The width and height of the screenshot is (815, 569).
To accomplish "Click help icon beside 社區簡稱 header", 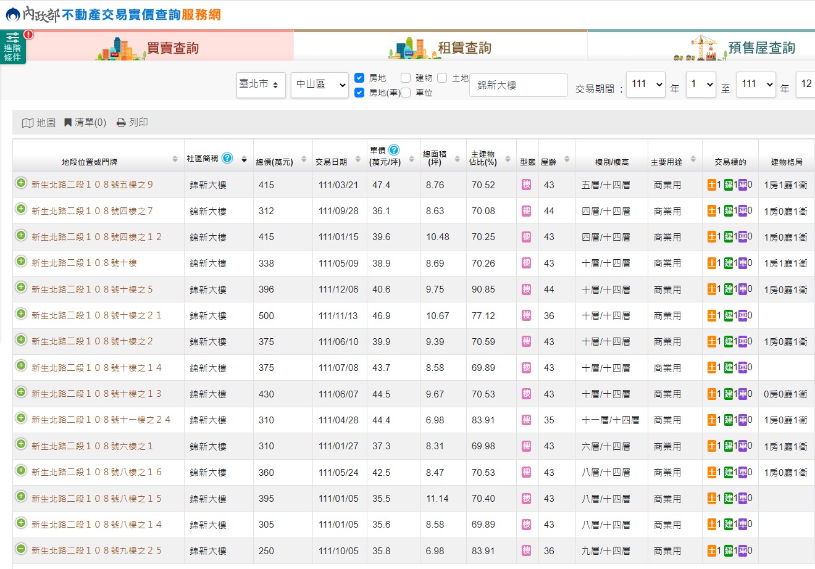I will pyautogui.click(x=227, y=158).
